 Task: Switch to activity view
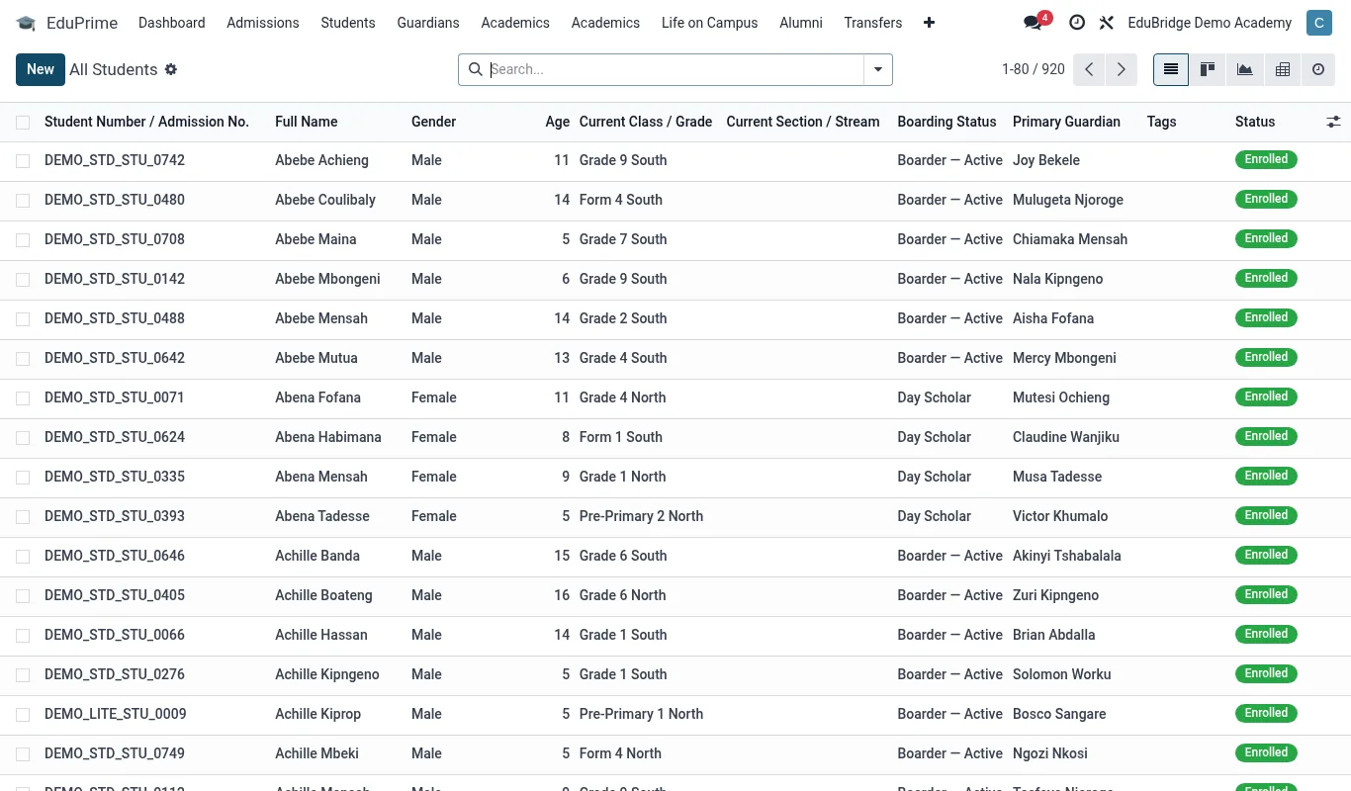click(1318, 69)
